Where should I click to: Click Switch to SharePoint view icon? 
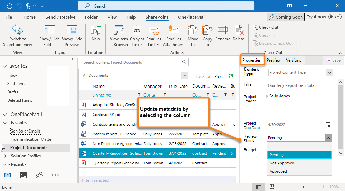(x=17, y=30)
